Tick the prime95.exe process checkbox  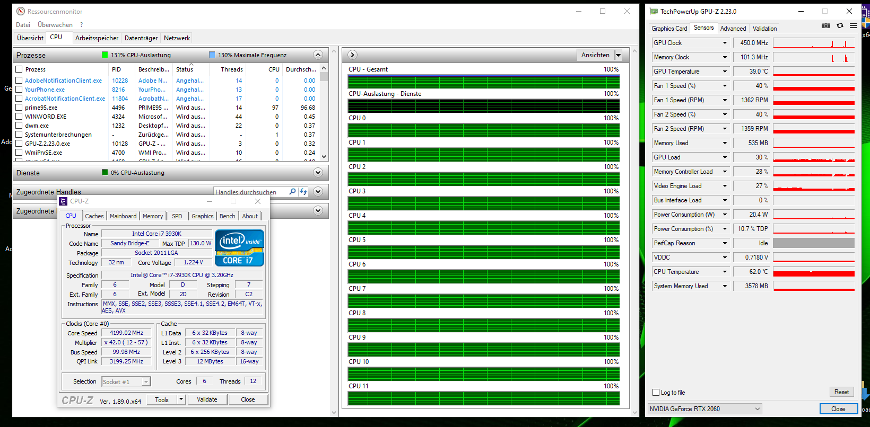point(19,108)
